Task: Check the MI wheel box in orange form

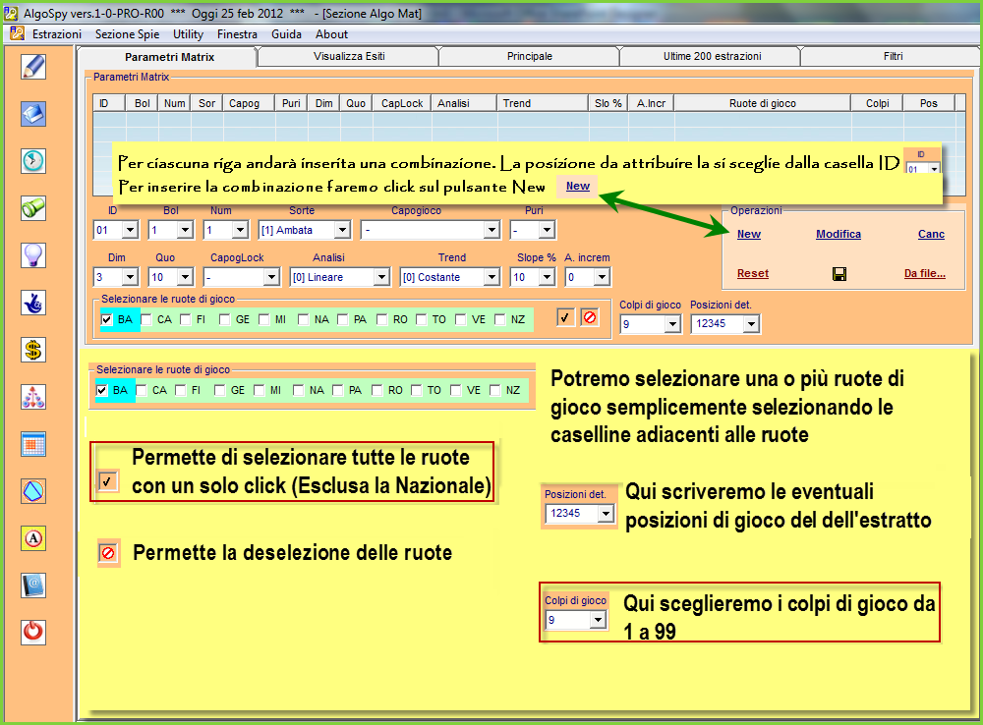Action: click(x=263, y=319)
